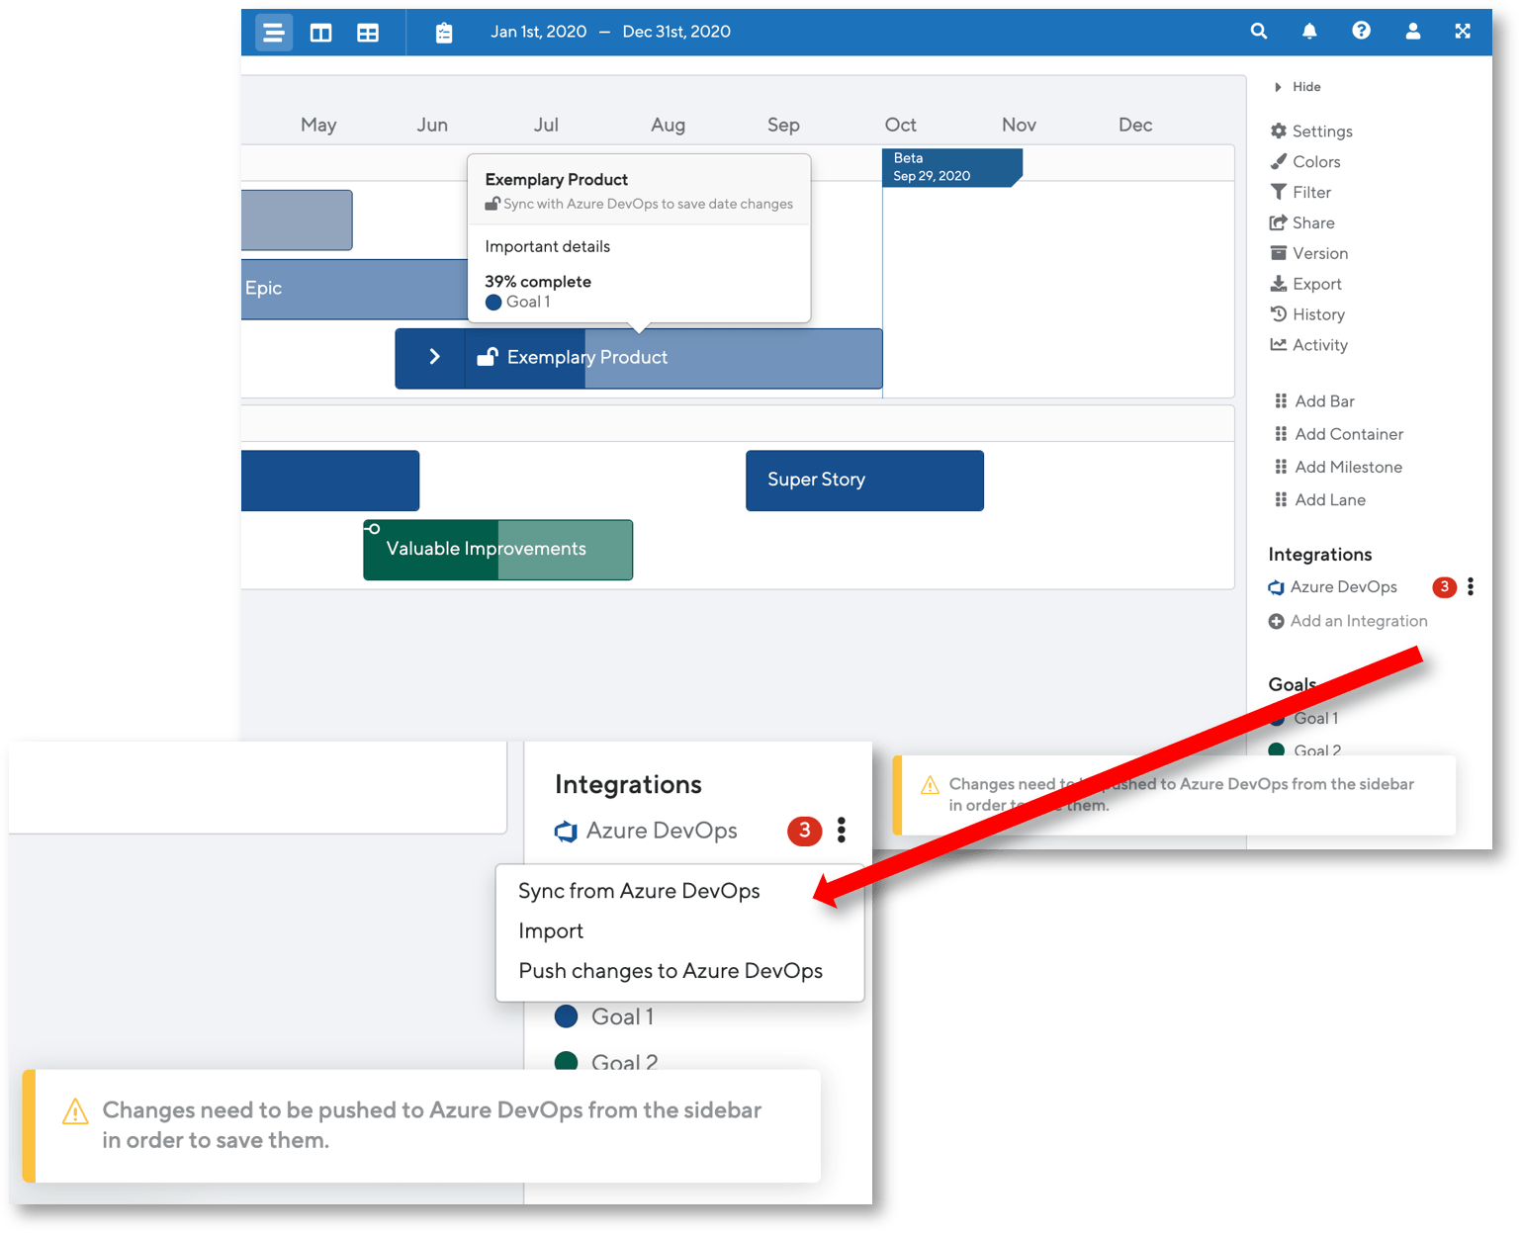
Task: Select the Super Story bar
Action: click(864, 481)
